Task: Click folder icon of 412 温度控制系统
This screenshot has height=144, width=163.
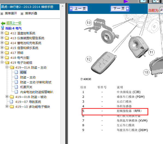Action: (7, 33)
